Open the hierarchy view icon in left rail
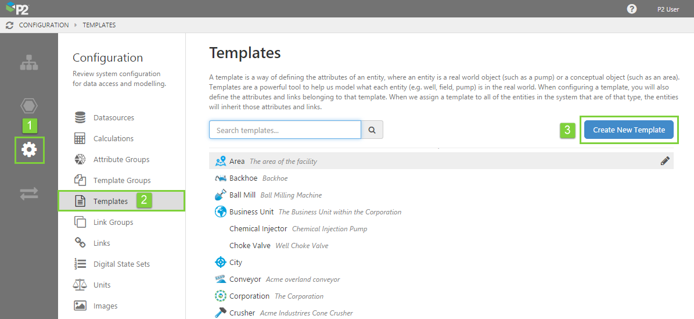694x319 pixels. tap(29, 63)
